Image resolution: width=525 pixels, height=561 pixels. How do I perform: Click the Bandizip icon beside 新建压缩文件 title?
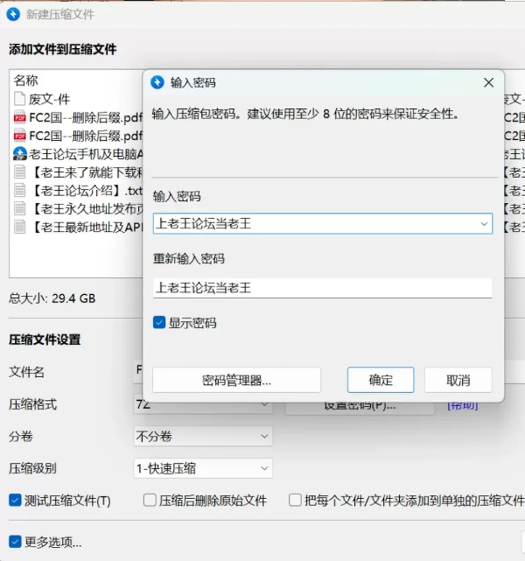coord(13,14)
